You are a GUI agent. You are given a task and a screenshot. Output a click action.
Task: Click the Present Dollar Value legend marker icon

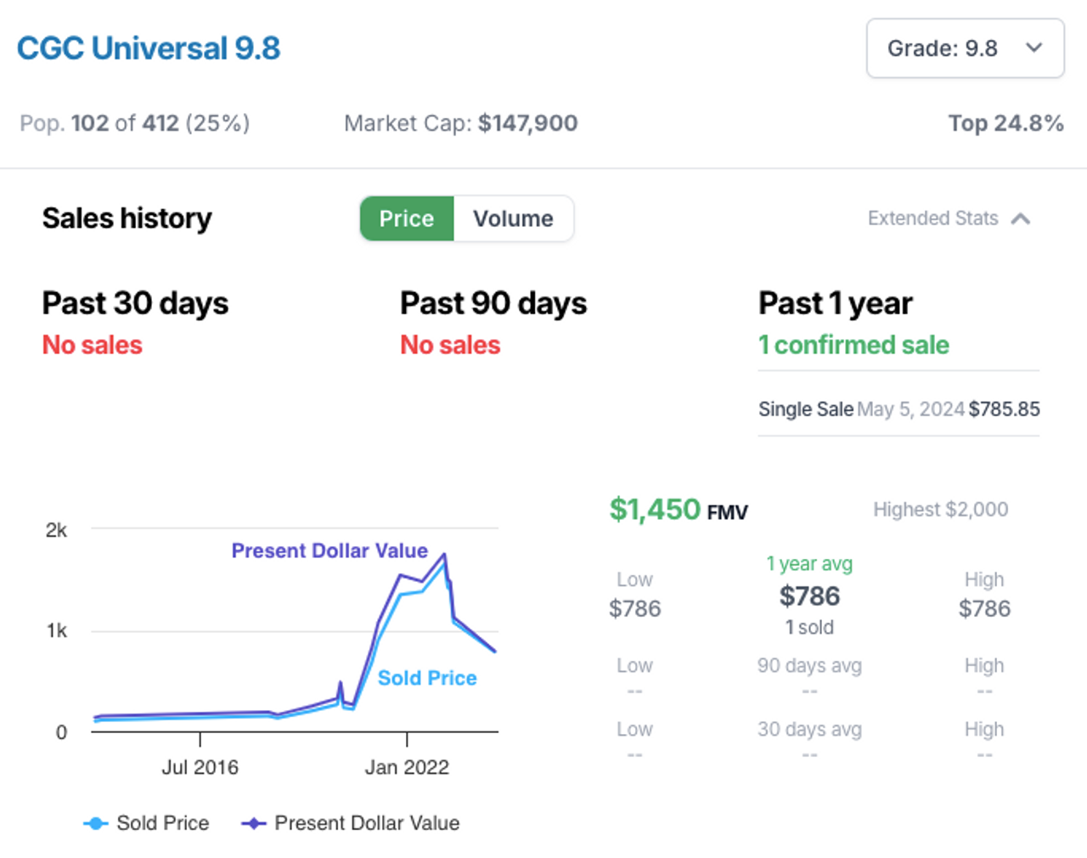[x=254, y=823]
